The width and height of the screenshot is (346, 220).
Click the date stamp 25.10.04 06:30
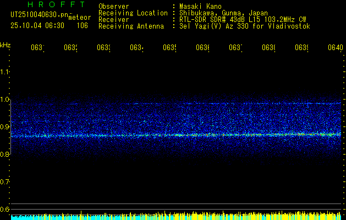[x=37, y=26]
